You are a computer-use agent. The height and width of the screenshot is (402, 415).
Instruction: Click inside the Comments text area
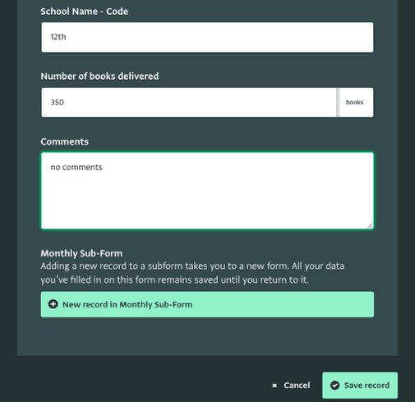click(x=207, y=191)
